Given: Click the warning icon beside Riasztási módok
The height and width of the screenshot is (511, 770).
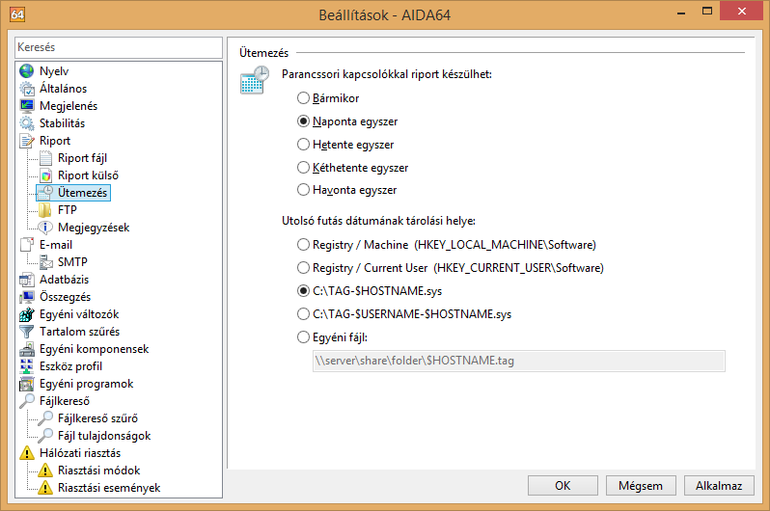Looking at the screenshot, I should (x=45, y=471).
